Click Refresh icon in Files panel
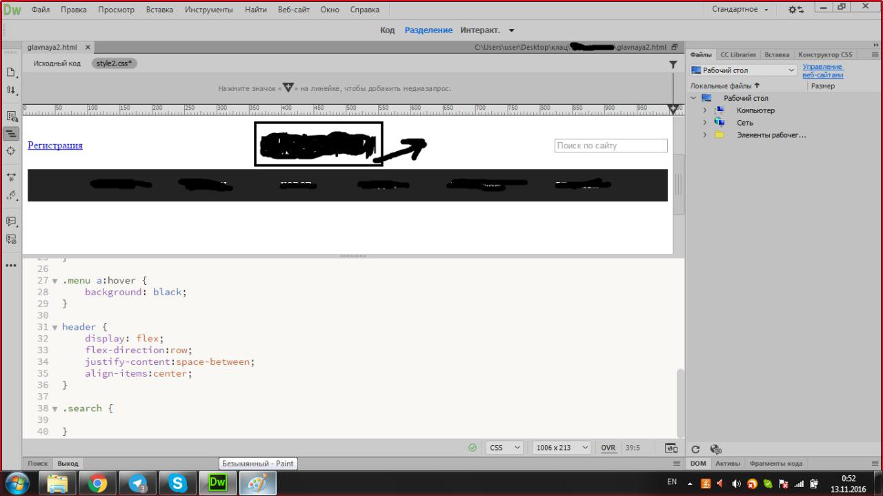883x496 pixels. tap(696, 449)
